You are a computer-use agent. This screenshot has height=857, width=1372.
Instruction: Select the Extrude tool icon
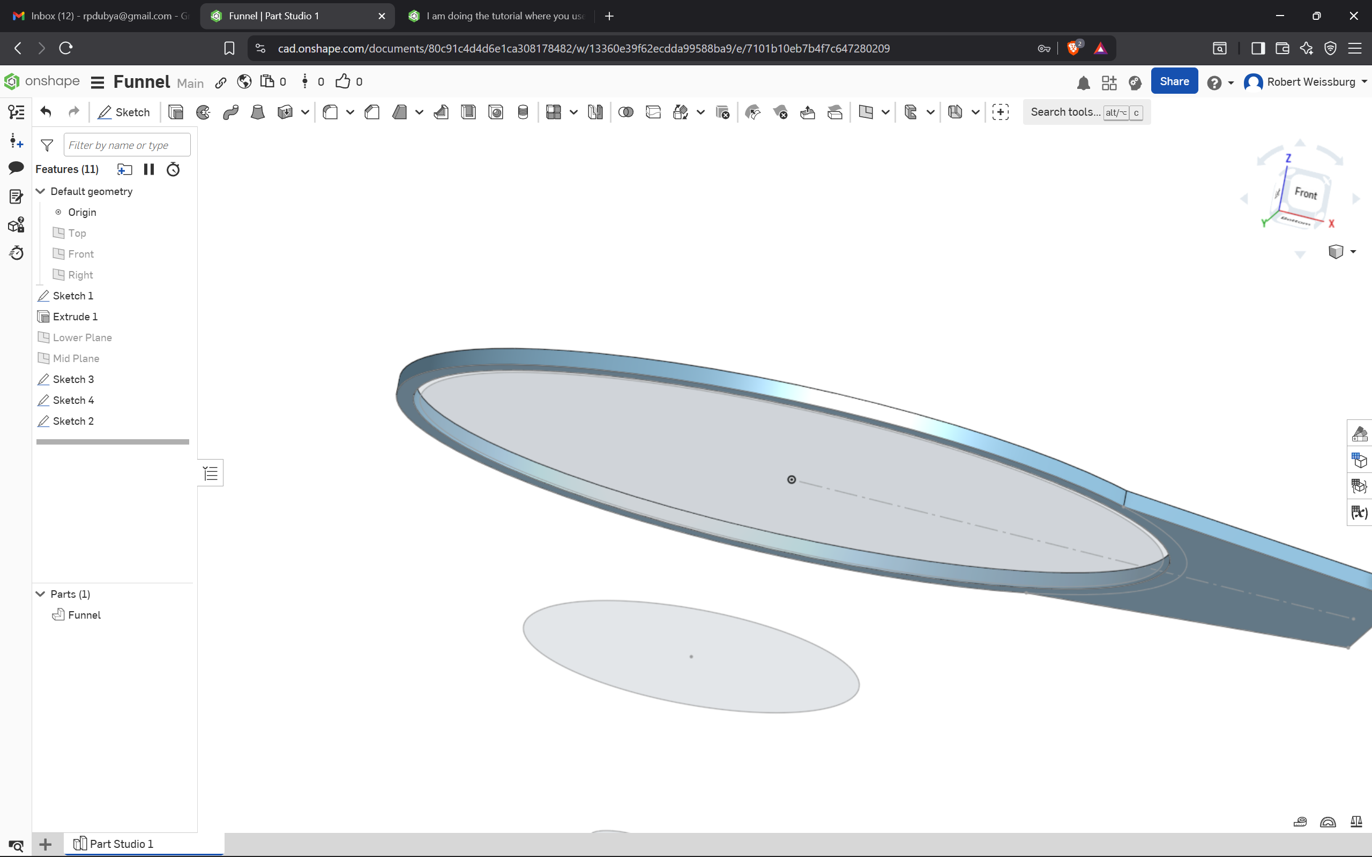176,112
